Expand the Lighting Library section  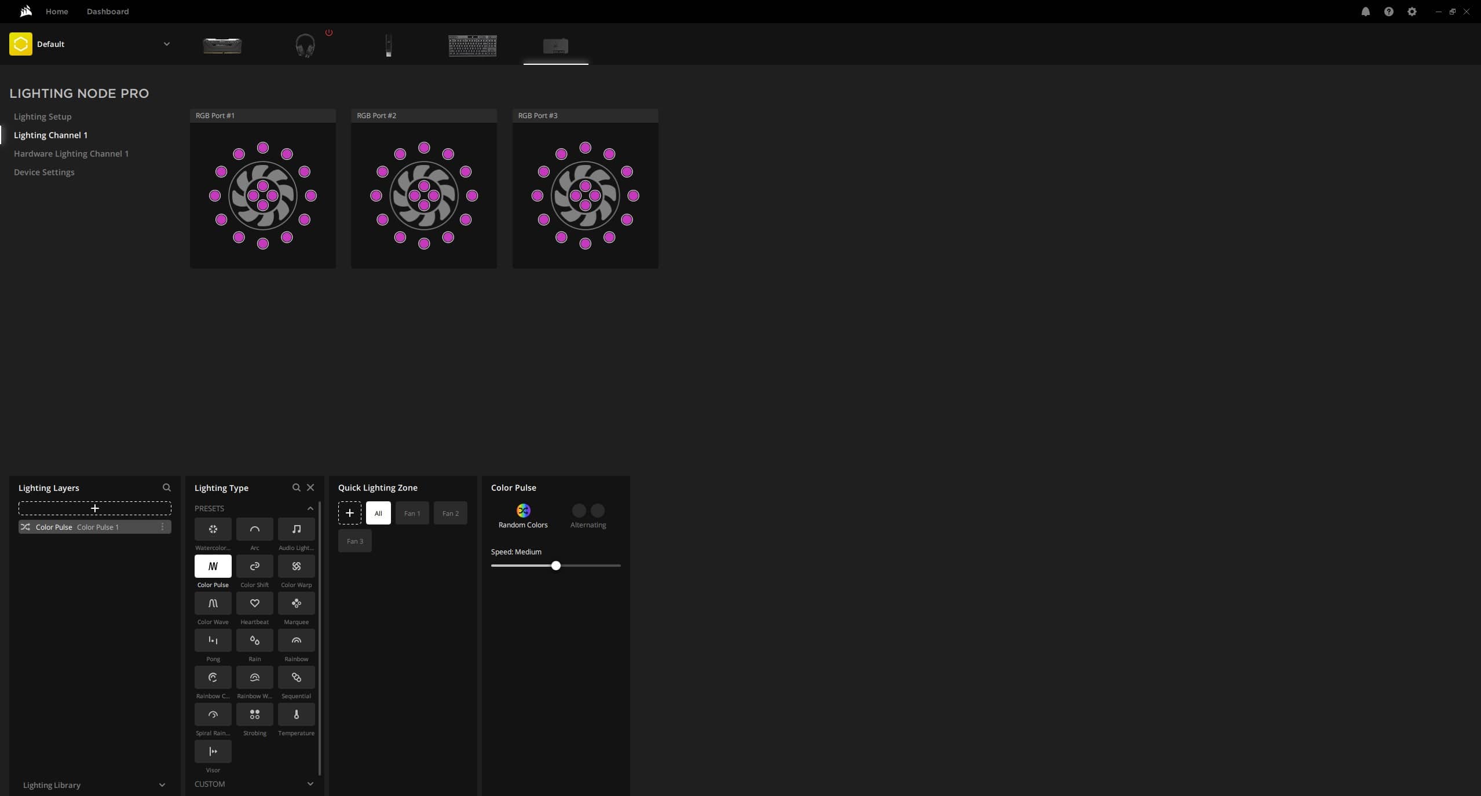[162, 785]
